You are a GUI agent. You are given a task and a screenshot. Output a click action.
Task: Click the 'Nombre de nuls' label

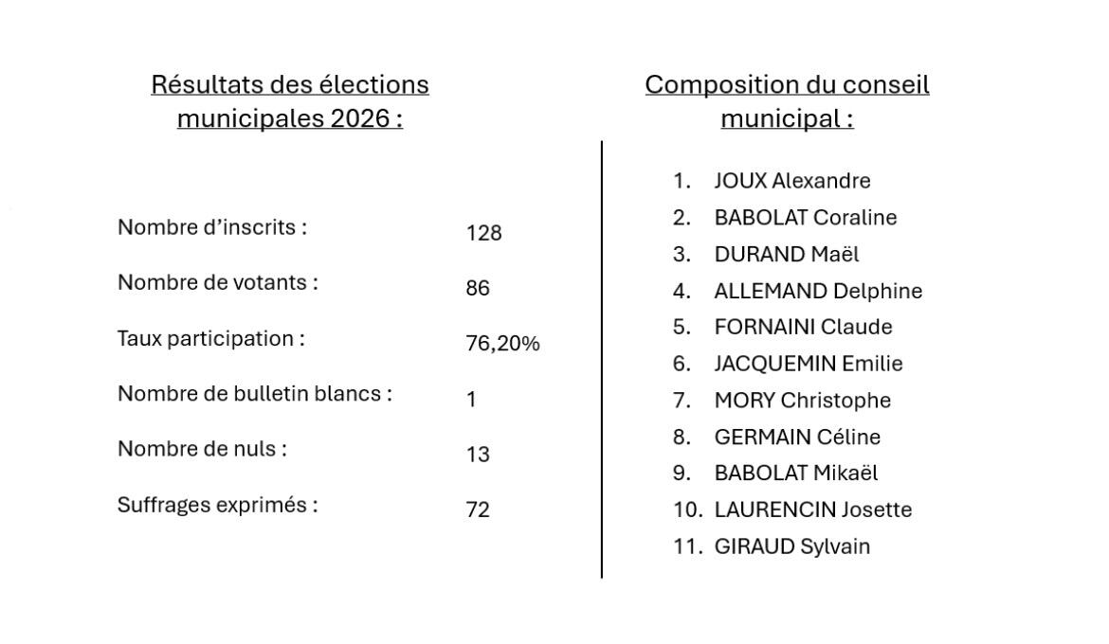[x=202, y=449]
